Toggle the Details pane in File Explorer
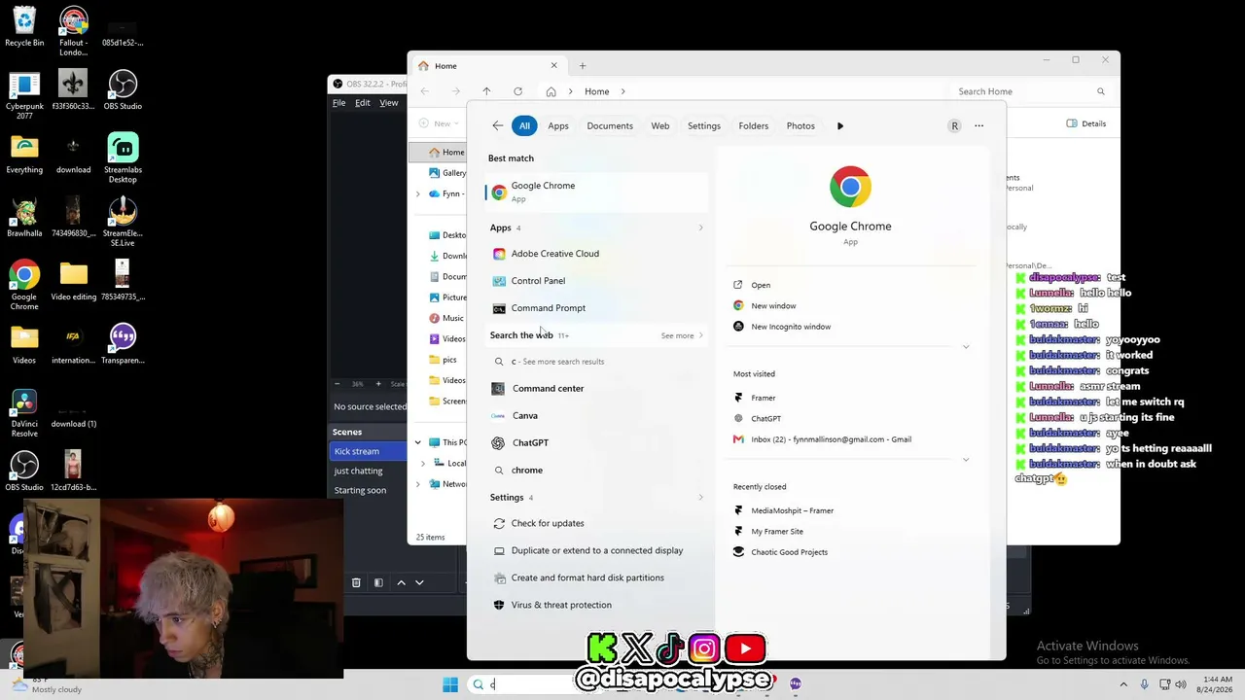 1086,123
